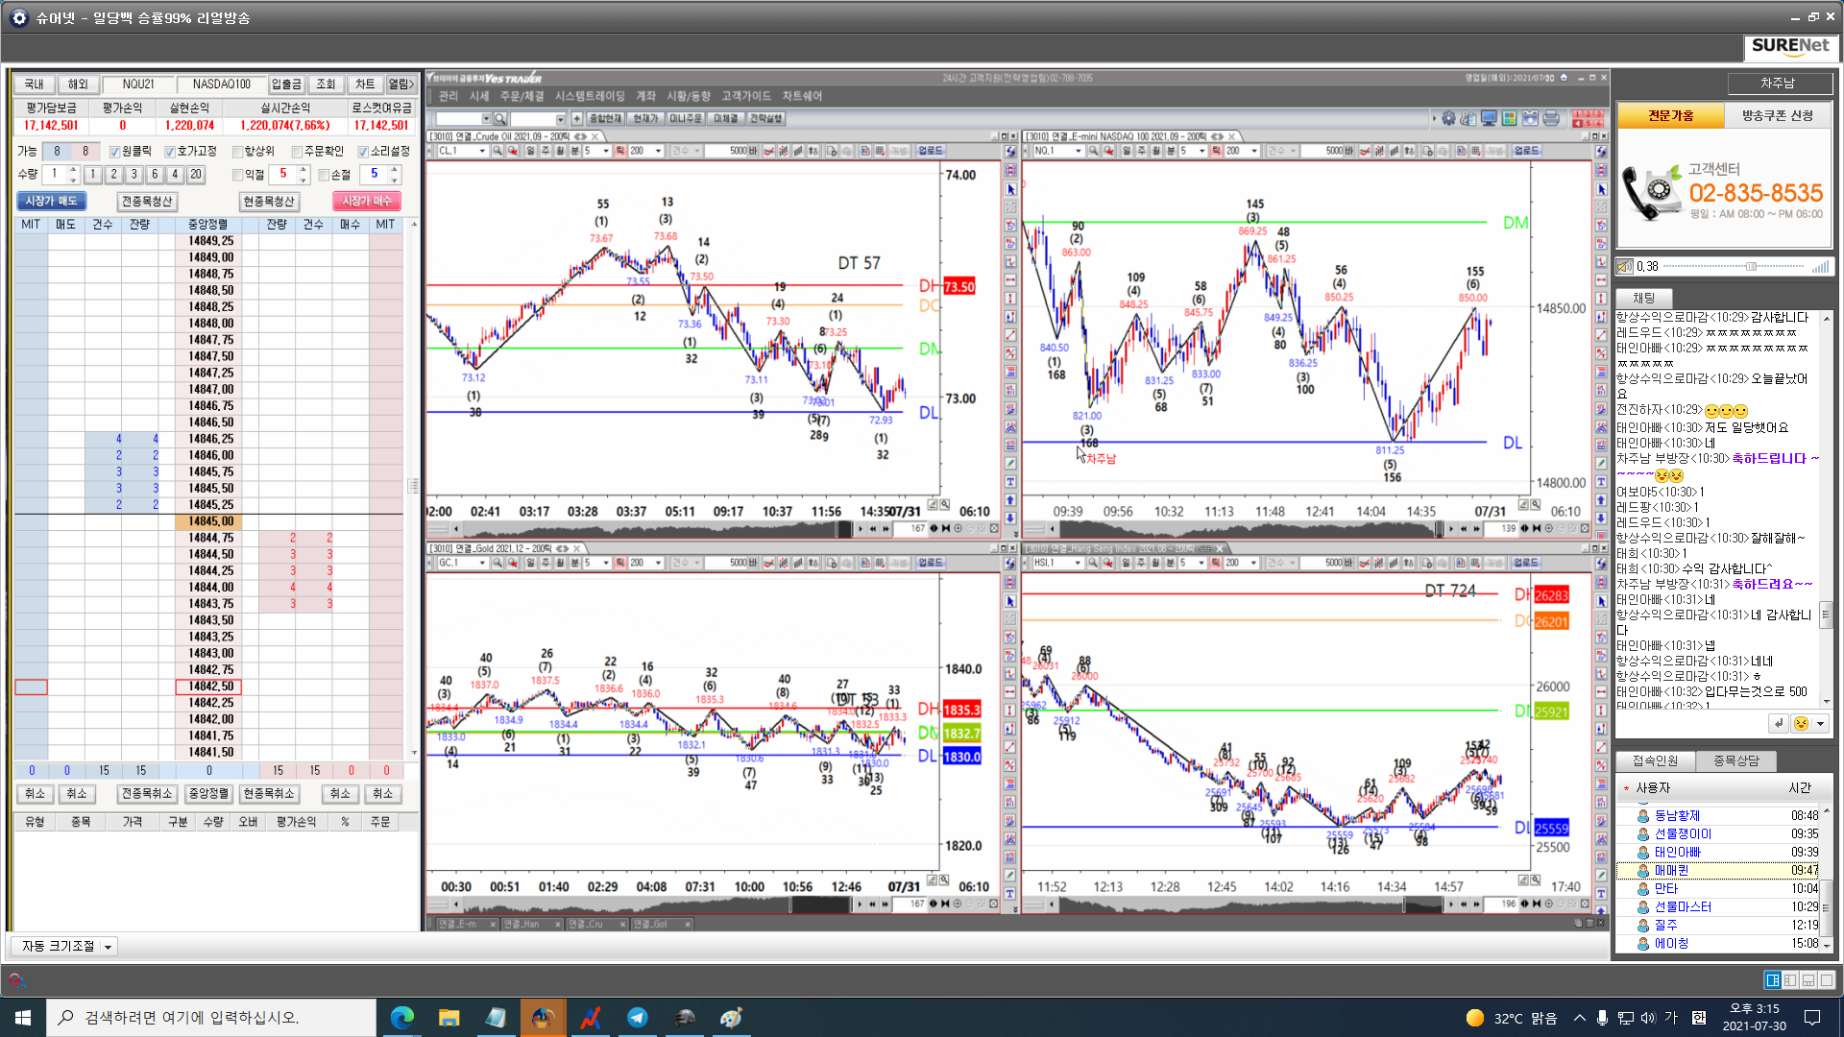
Task: Click the 14842.50 price cell in order ladder
Action: [209, 687]
